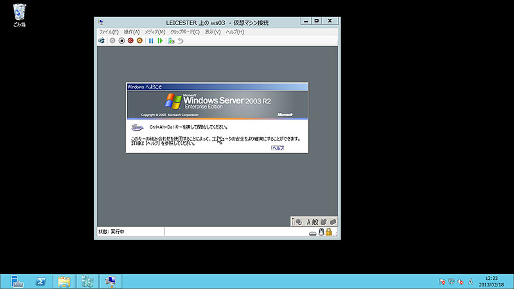Close the virtual machine connection window
This screenshot has width=514, height=289.
[330, 21]
